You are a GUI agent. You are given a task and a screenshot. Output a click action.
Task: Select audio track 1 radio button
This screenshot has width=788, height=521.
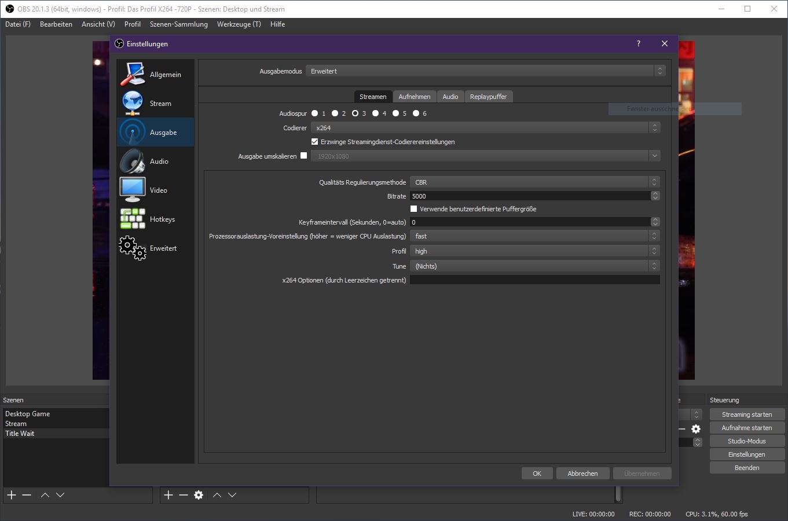tap(315, 113)
